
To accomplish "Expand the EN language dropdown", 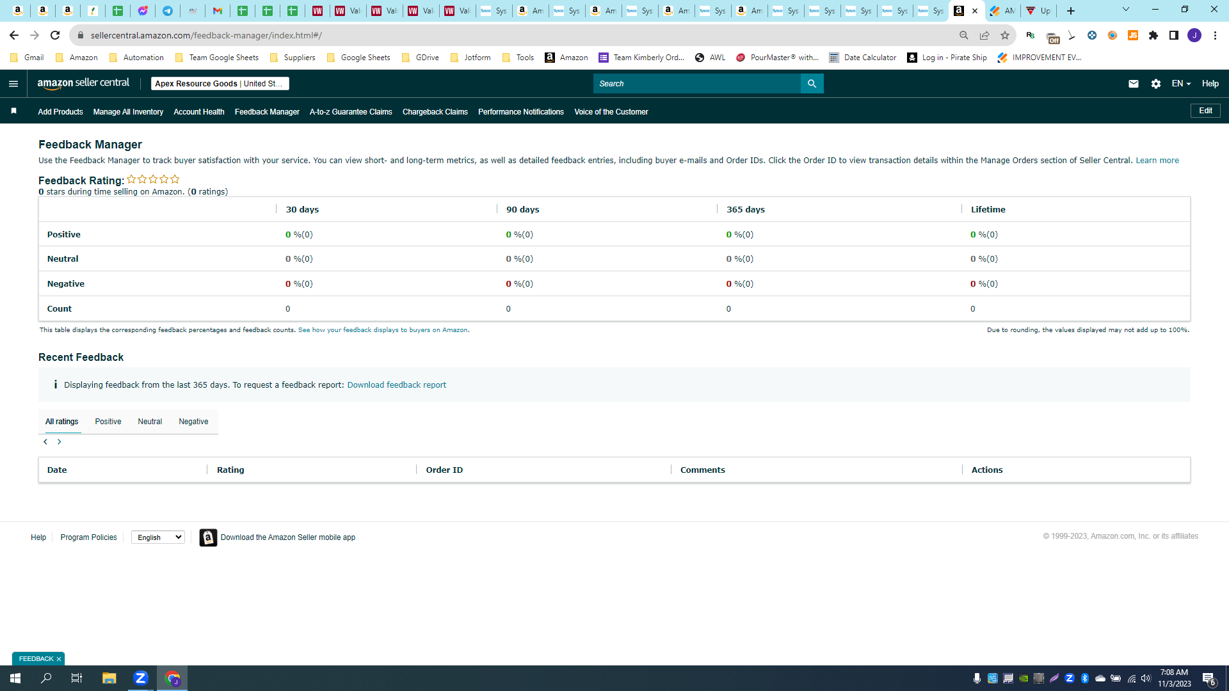I will [x=1180, y=84].
